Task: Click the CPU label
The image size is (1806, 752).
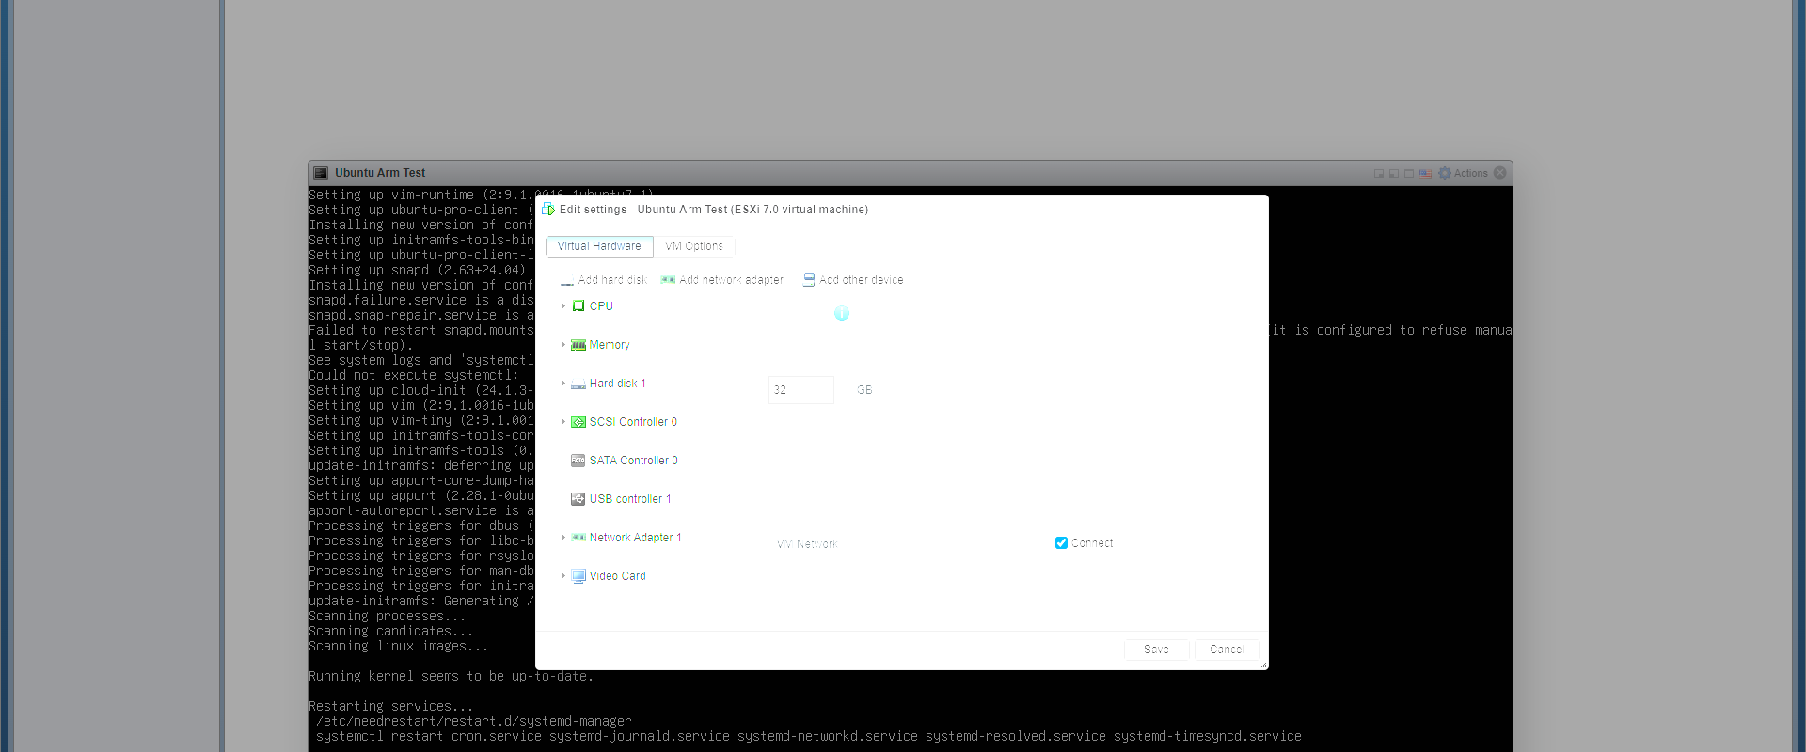Action: 601,306
